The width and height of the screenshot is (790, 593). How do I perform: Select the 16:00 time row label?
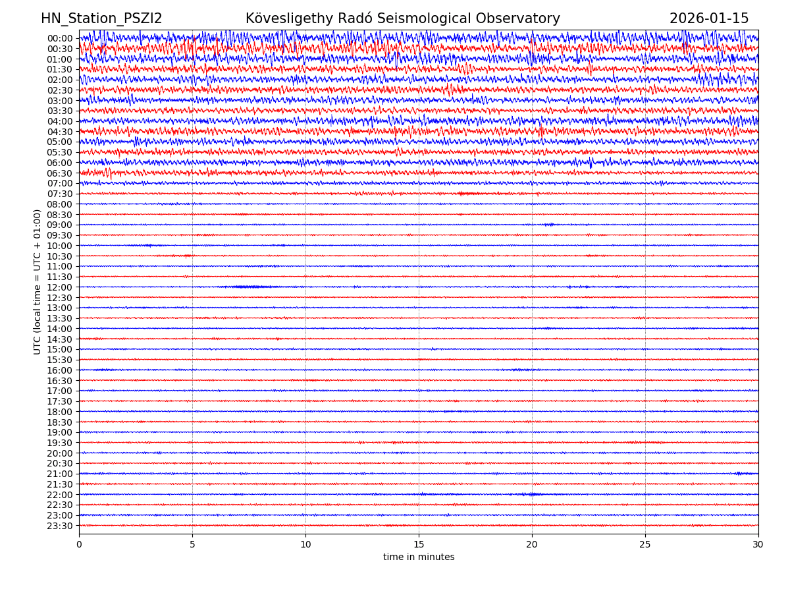pyautogui.click(x=59, y=370)
